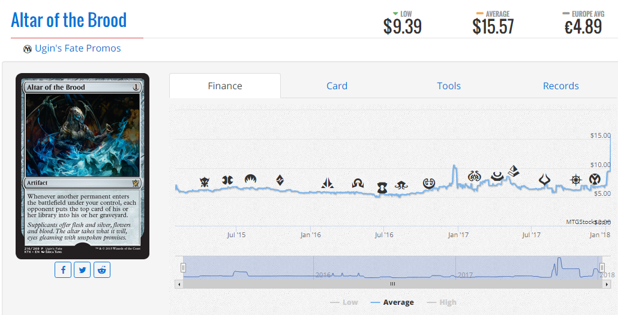
Task: Click the Iconic Masters set symbol marker
Action: 595,179
